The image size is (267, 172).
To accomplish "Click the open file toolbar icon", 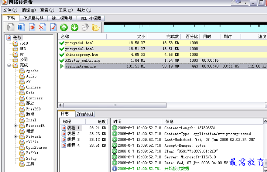I will pos(85,27).
